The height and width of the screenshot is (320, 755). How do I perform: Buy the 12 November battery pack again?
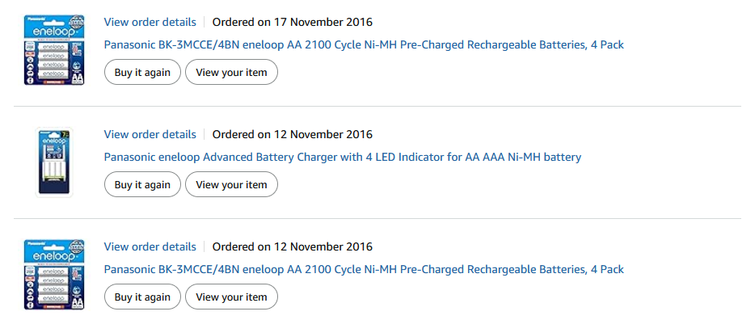click(142, 297)
